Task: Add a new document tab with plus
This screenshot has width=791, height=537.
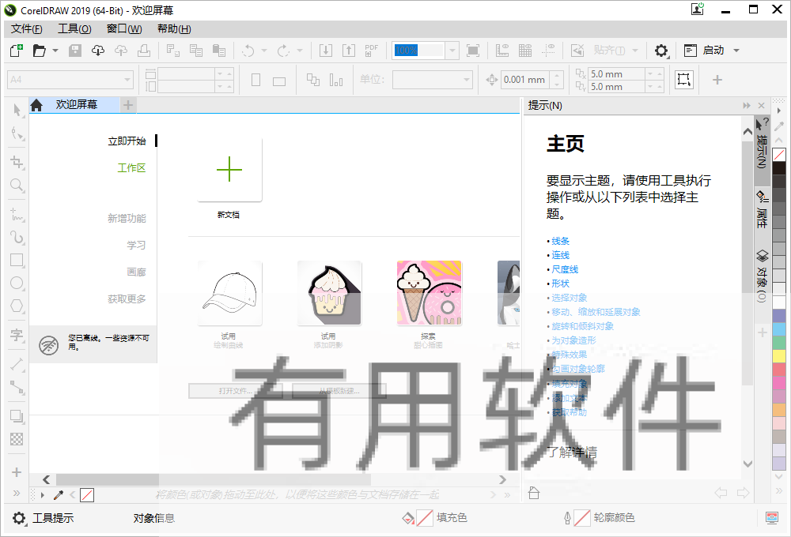Action: [x=128, y=105]
